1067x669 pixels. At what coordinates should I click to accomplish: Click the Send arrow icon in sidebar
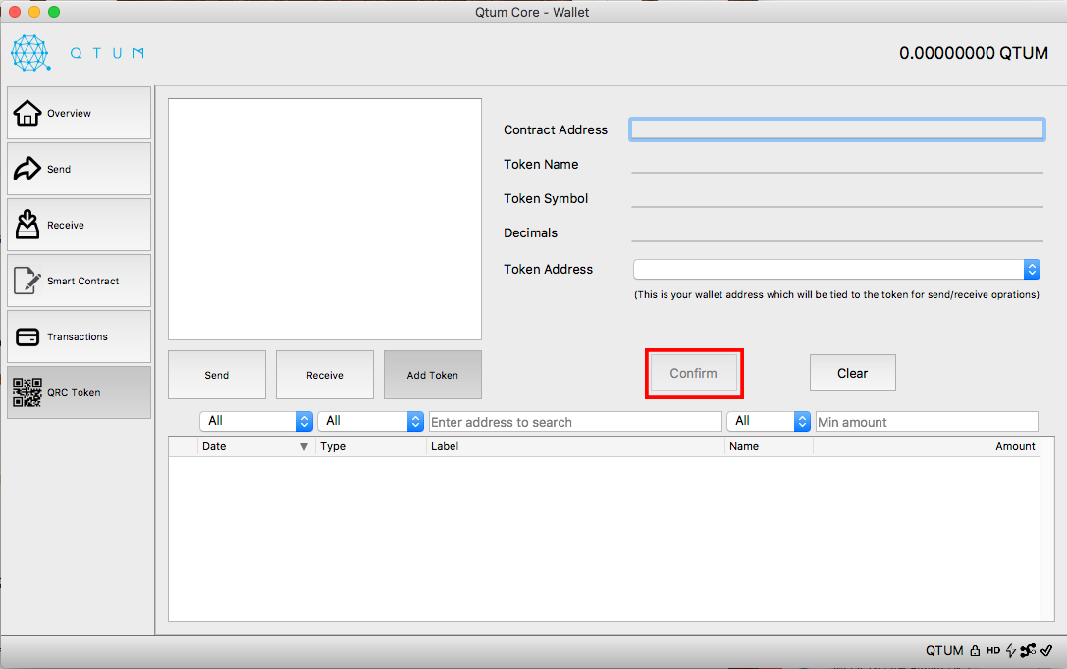pyautogui.click(x=27, y=169)
